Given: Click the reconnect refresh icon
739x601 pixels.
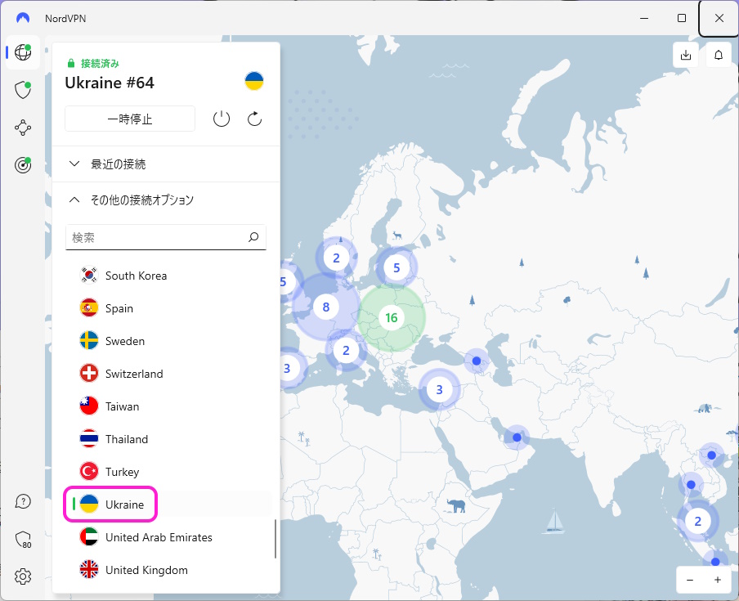Looking at the screenshot, I should click(254, 119).
